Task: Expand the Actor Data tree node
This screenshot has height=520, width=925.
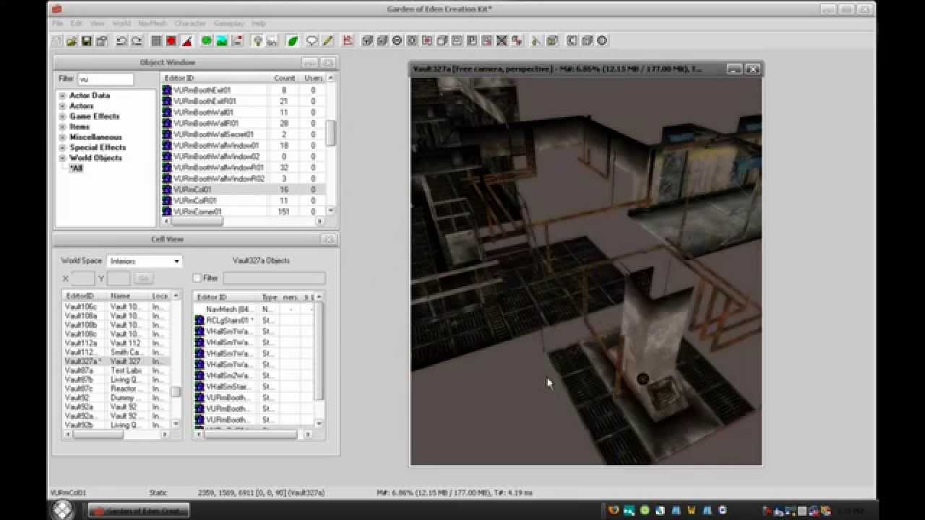Action: [63, 95]
